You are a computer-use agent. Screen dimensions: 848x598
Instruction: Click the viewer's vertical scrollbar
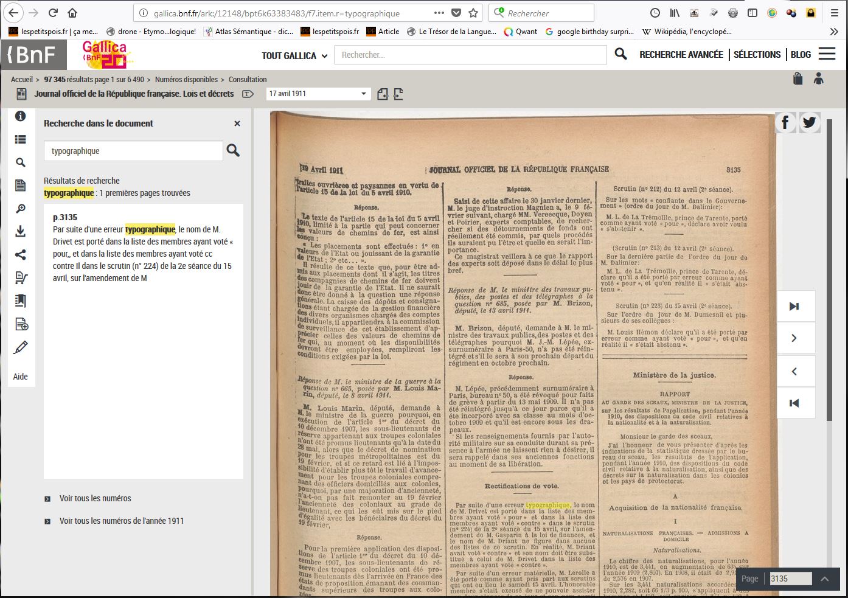click(829, 268)
